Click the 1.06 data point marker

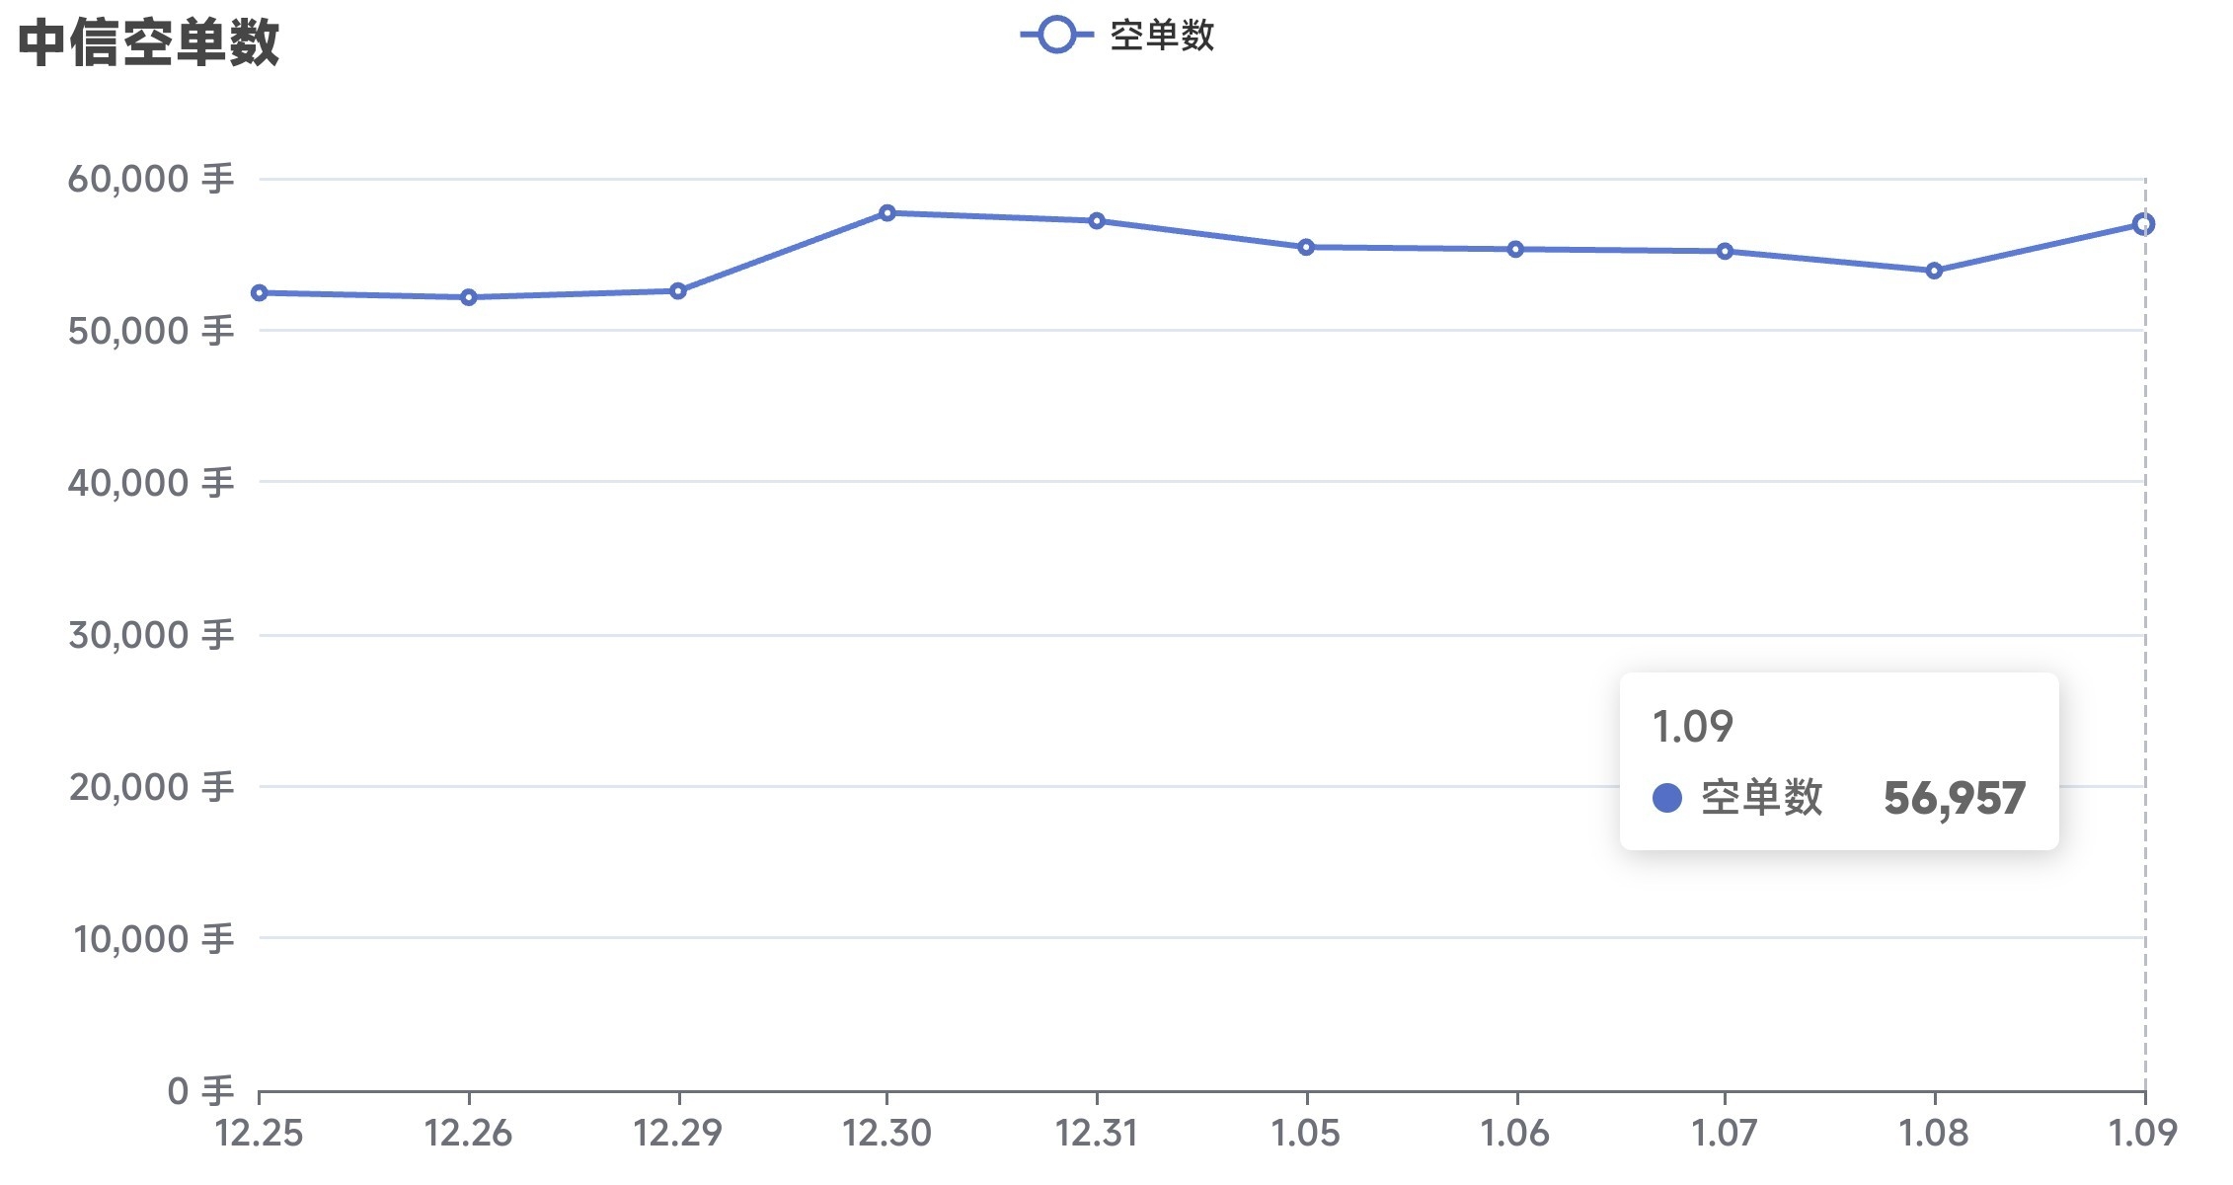coord(1515,250)
